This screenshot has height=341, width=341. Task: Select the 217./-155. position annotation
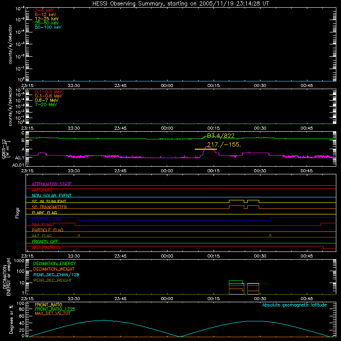tap(224, 144)
